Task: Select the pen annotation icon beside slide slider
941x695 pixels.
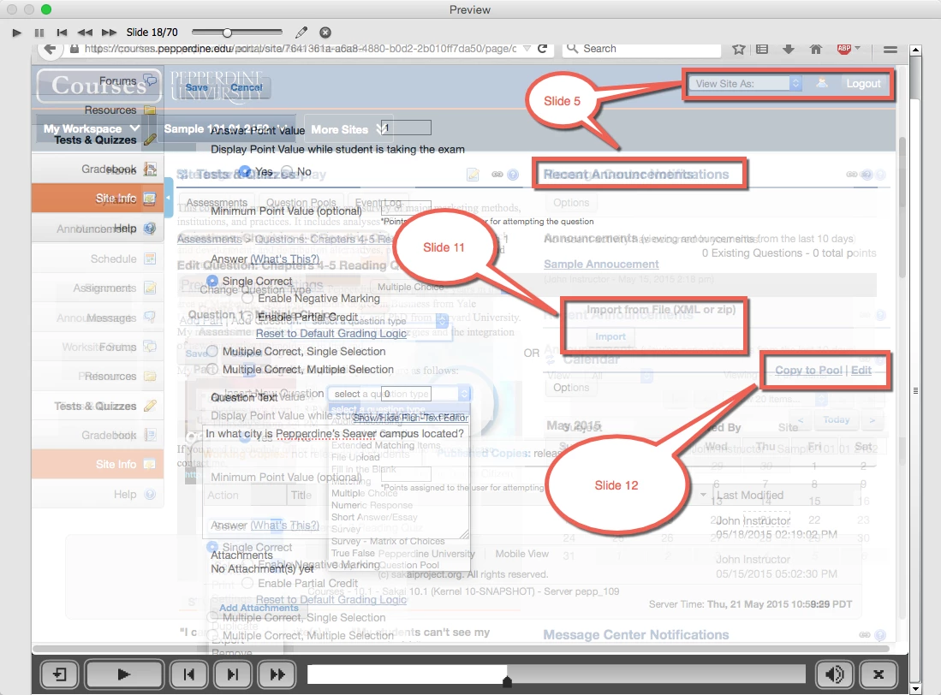Action: pos(302,33)
